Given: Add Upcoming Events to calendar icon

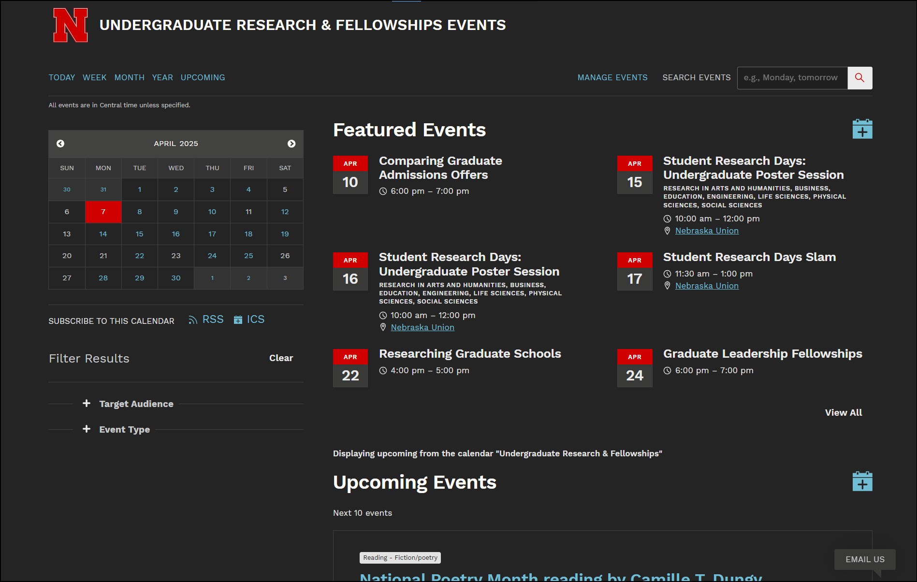Looking at the screenshot, I should [862, 481].
